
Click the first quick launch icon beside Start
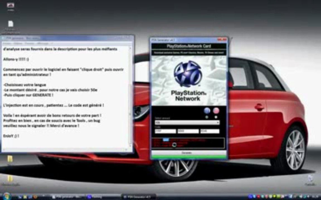20,197
